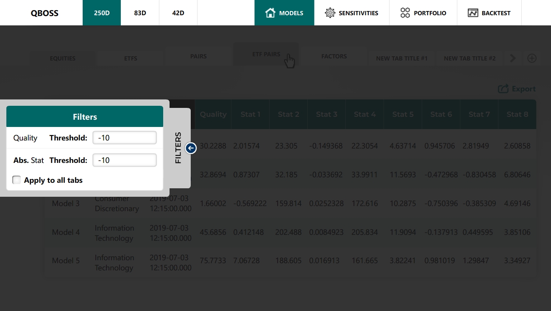Collapse filters panel with arrow button
The image size is (551, 311).
191,148
